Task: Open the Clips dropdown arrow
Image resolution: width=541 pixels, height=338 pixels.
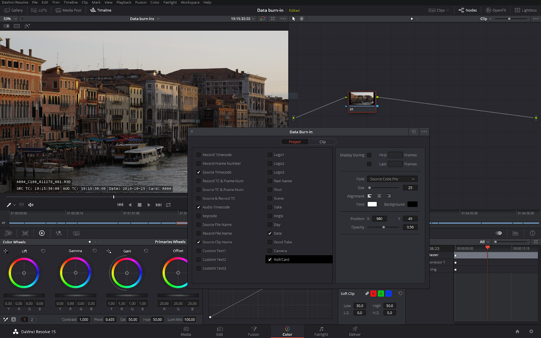Action: point(448,10)
